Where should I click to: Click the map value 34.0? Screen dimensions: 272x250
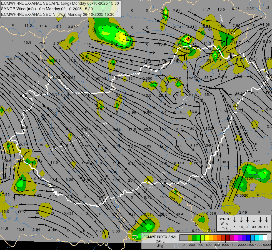(210, 145)
